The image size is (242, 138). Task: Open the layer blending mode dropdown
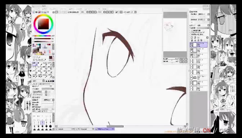pos(209,26)
